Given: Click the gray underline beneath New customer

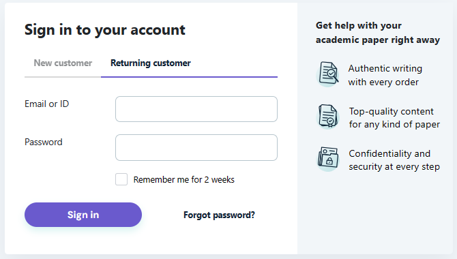Looking at the screenshot, I should point(63,77).
